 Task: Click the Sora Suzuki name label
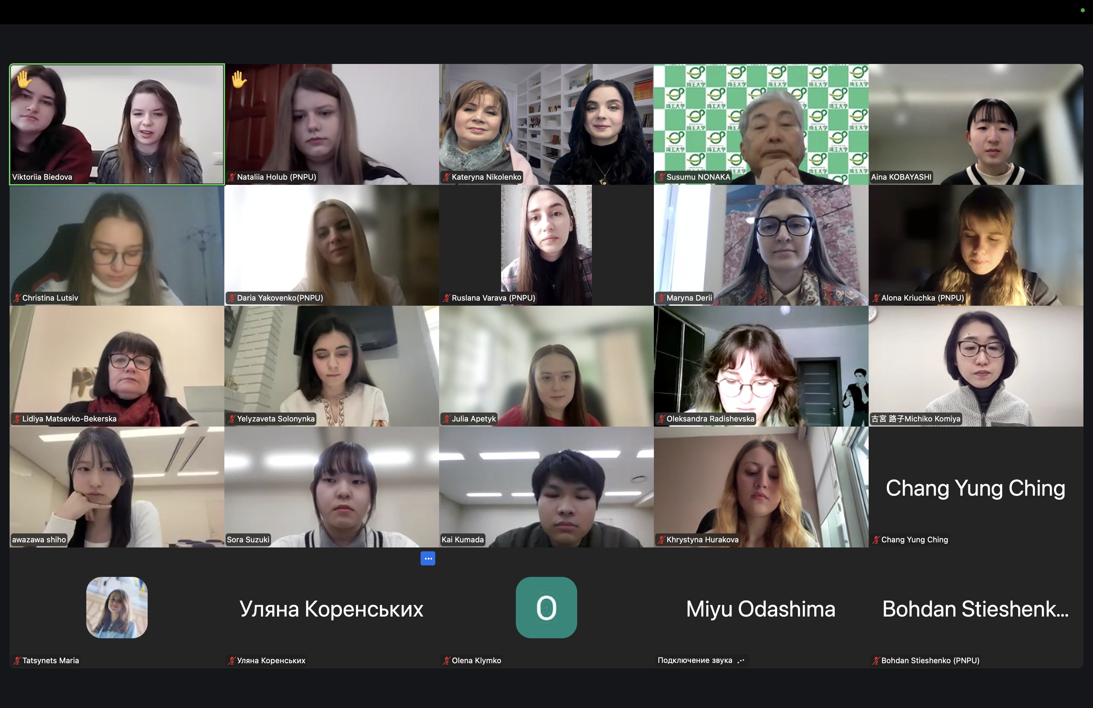coord(248,539)
